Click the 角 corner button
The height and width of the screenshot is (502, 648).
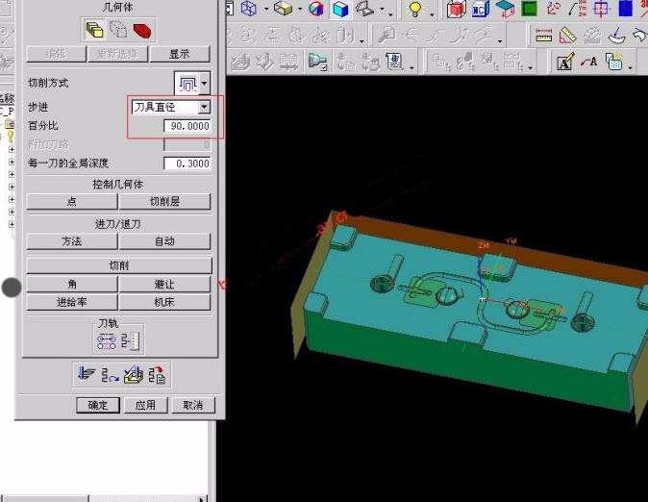(x=72, y=284)
